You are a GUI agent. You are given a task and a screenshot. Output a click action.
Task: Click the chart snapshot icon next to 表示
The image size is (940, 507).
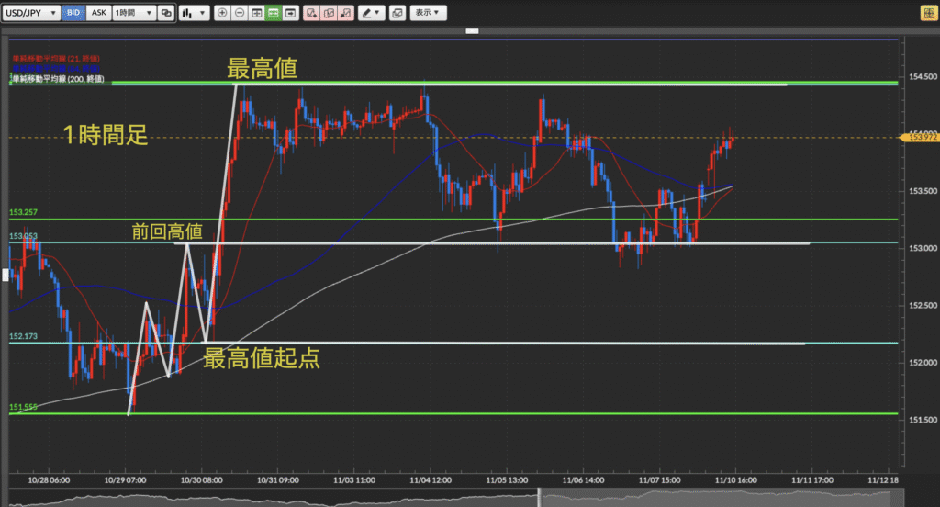point(397,13)
